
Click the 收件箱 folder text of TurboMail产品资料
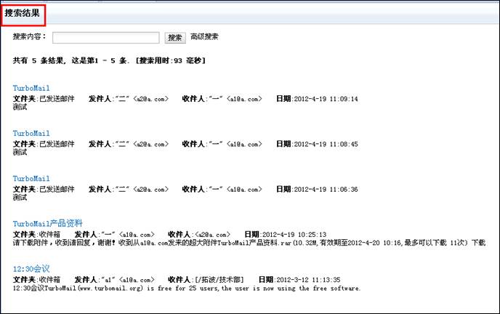click(49, 234)
